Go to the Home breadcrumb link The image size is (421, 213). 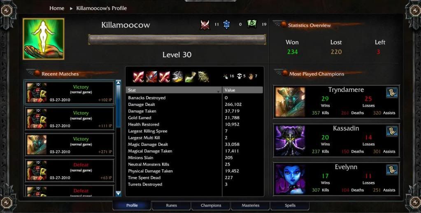[x=57, y=8]
